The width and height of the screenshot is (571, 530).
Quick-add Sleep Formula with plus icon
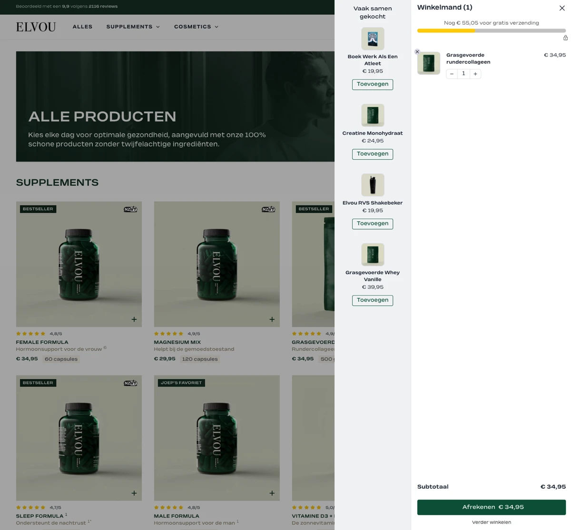tap(134, 493)
